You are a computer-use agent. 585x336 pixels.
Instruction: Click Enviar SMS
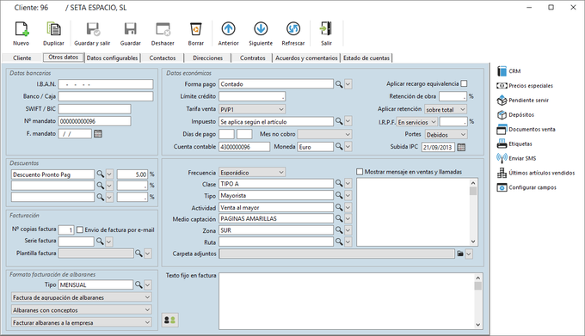[516, 158]
